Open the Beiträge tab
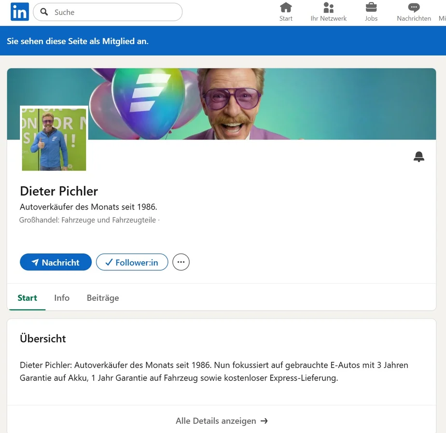This screenshot has height=433, width=446. coord(102,298)
